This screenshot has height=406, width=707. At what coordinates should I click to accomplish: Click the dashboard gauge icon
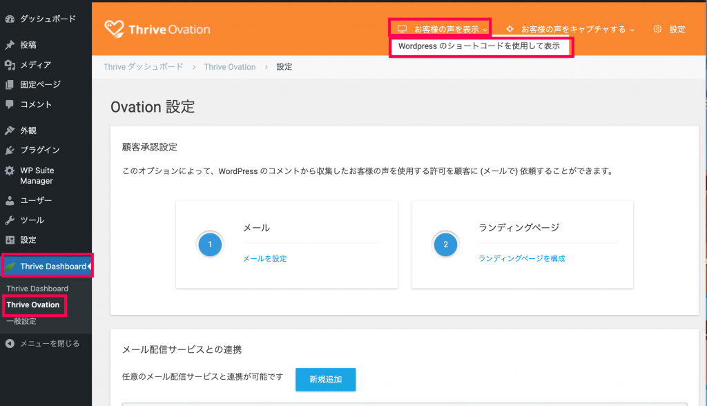pos(10,19)
